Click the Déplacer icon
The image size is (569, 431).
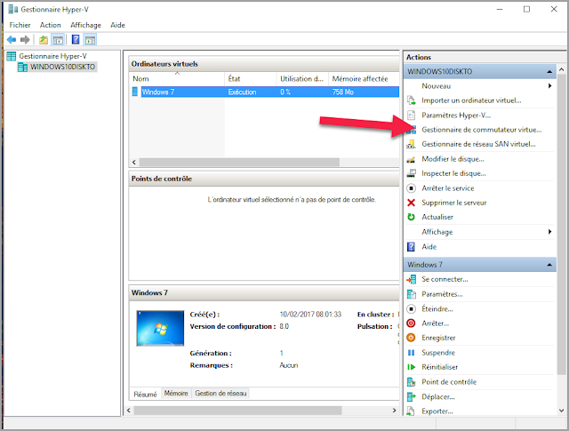pos(411,397)
